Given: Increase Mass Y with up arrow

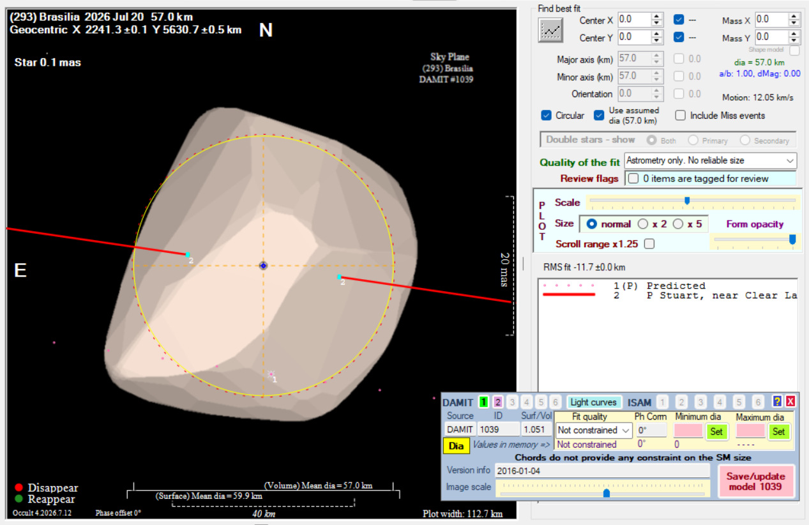Looking at the screenshot, I should [x=795, y=34].
